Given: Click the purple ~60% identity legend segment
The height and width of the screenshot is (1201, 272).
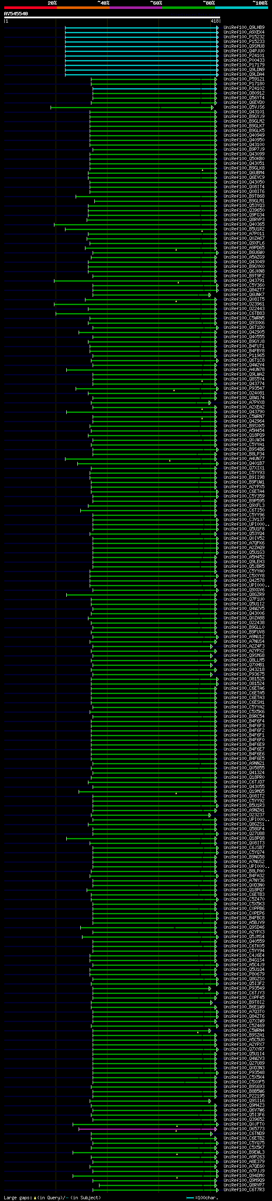Looking at the screenshot, I should (x=136, y=8).
